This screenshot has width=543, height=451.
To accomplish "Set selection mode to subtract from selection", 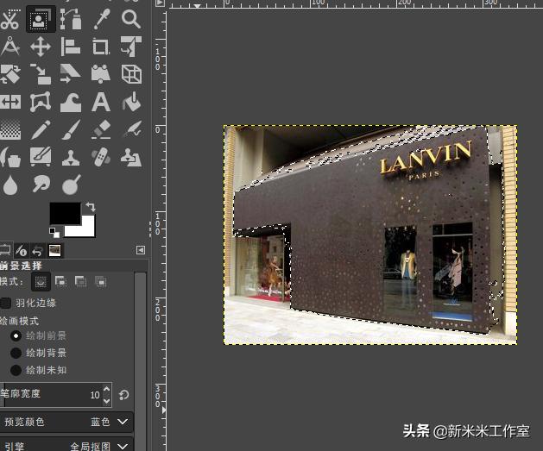I will (80, 281).
